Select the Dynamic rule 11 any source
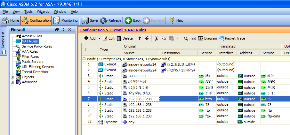 141,122
